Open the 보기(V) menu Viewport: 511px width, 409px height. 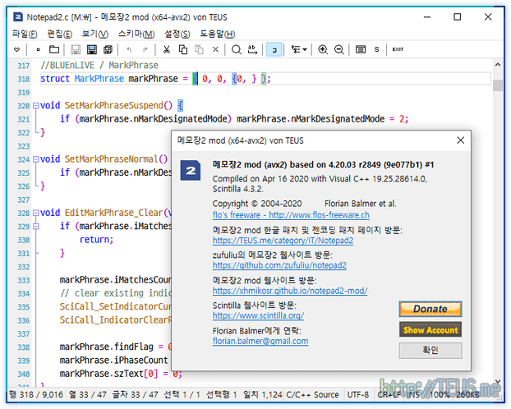(x=94, y=34)
